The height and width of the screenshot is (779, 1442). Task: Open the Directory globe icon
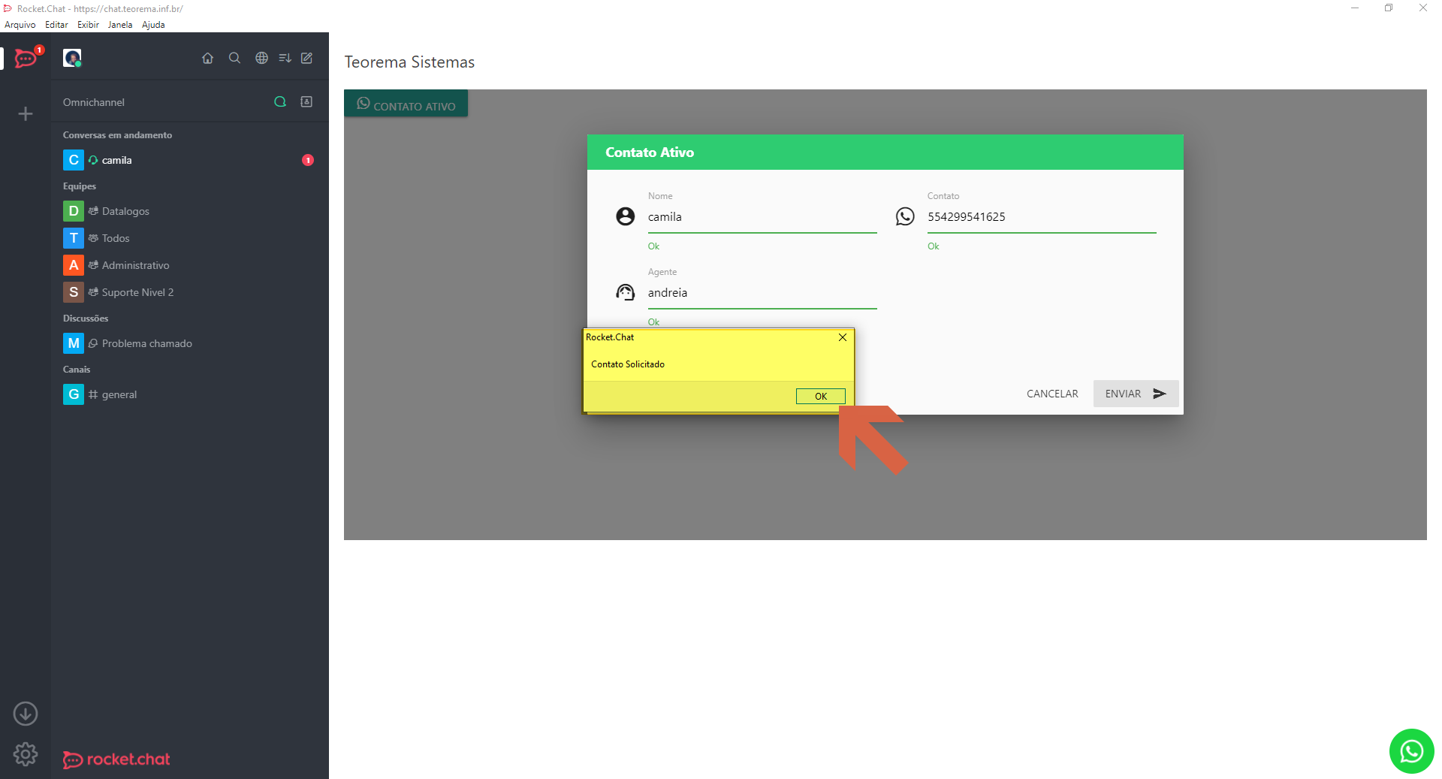pos(261,58)
